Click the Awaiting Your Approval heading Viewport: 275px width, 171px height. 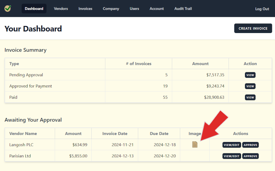click(33, 120)
